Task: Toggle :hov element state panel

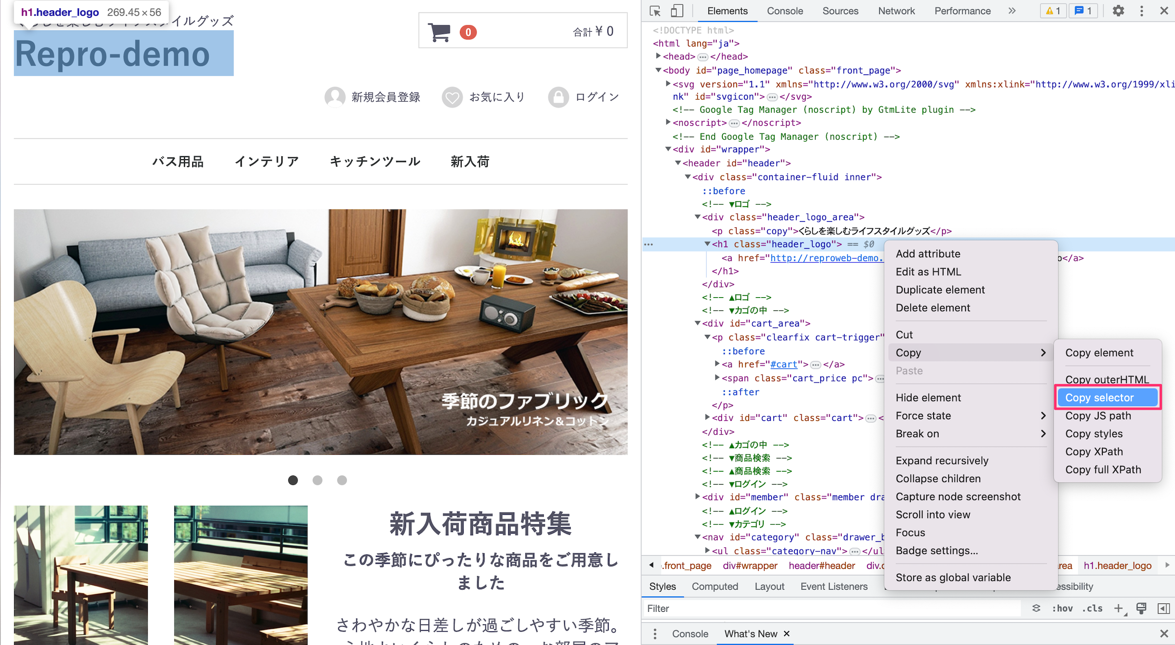Action: click(x=1062, y=608)
